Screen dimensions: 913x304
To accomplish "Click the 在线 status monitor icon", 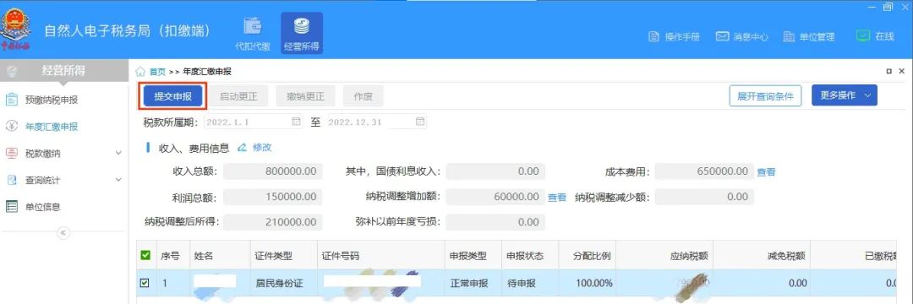I will (x=863, y=36).
